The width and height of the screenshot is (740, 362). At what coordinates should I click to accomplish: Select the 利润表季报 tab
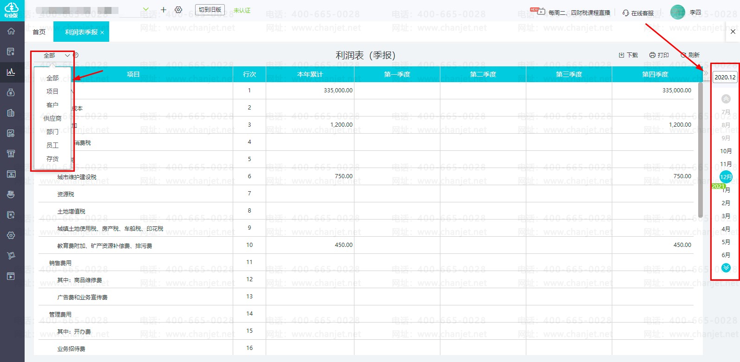pyautogui.click(x=81, y=32)
